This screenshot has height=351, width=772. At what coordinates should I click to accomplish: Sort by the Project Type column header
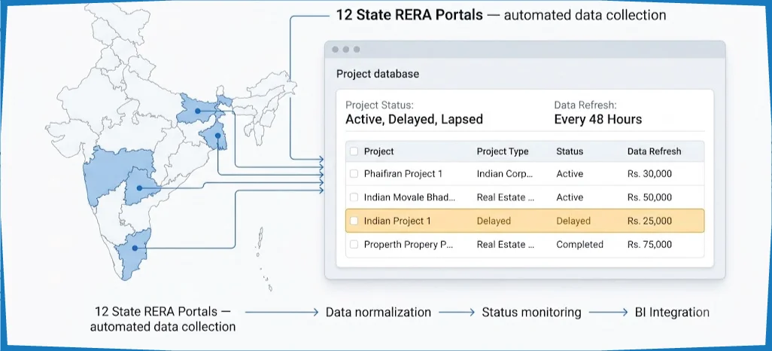(502, 151)
